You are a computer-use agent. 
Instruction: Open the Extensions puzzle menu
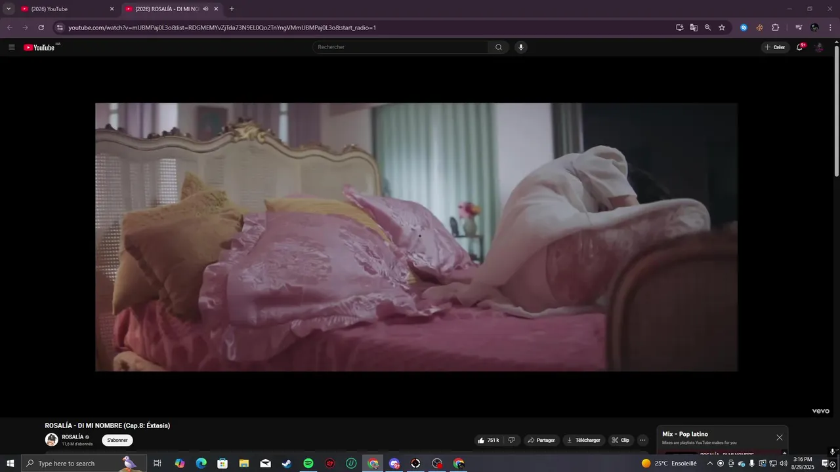[775, 28]
